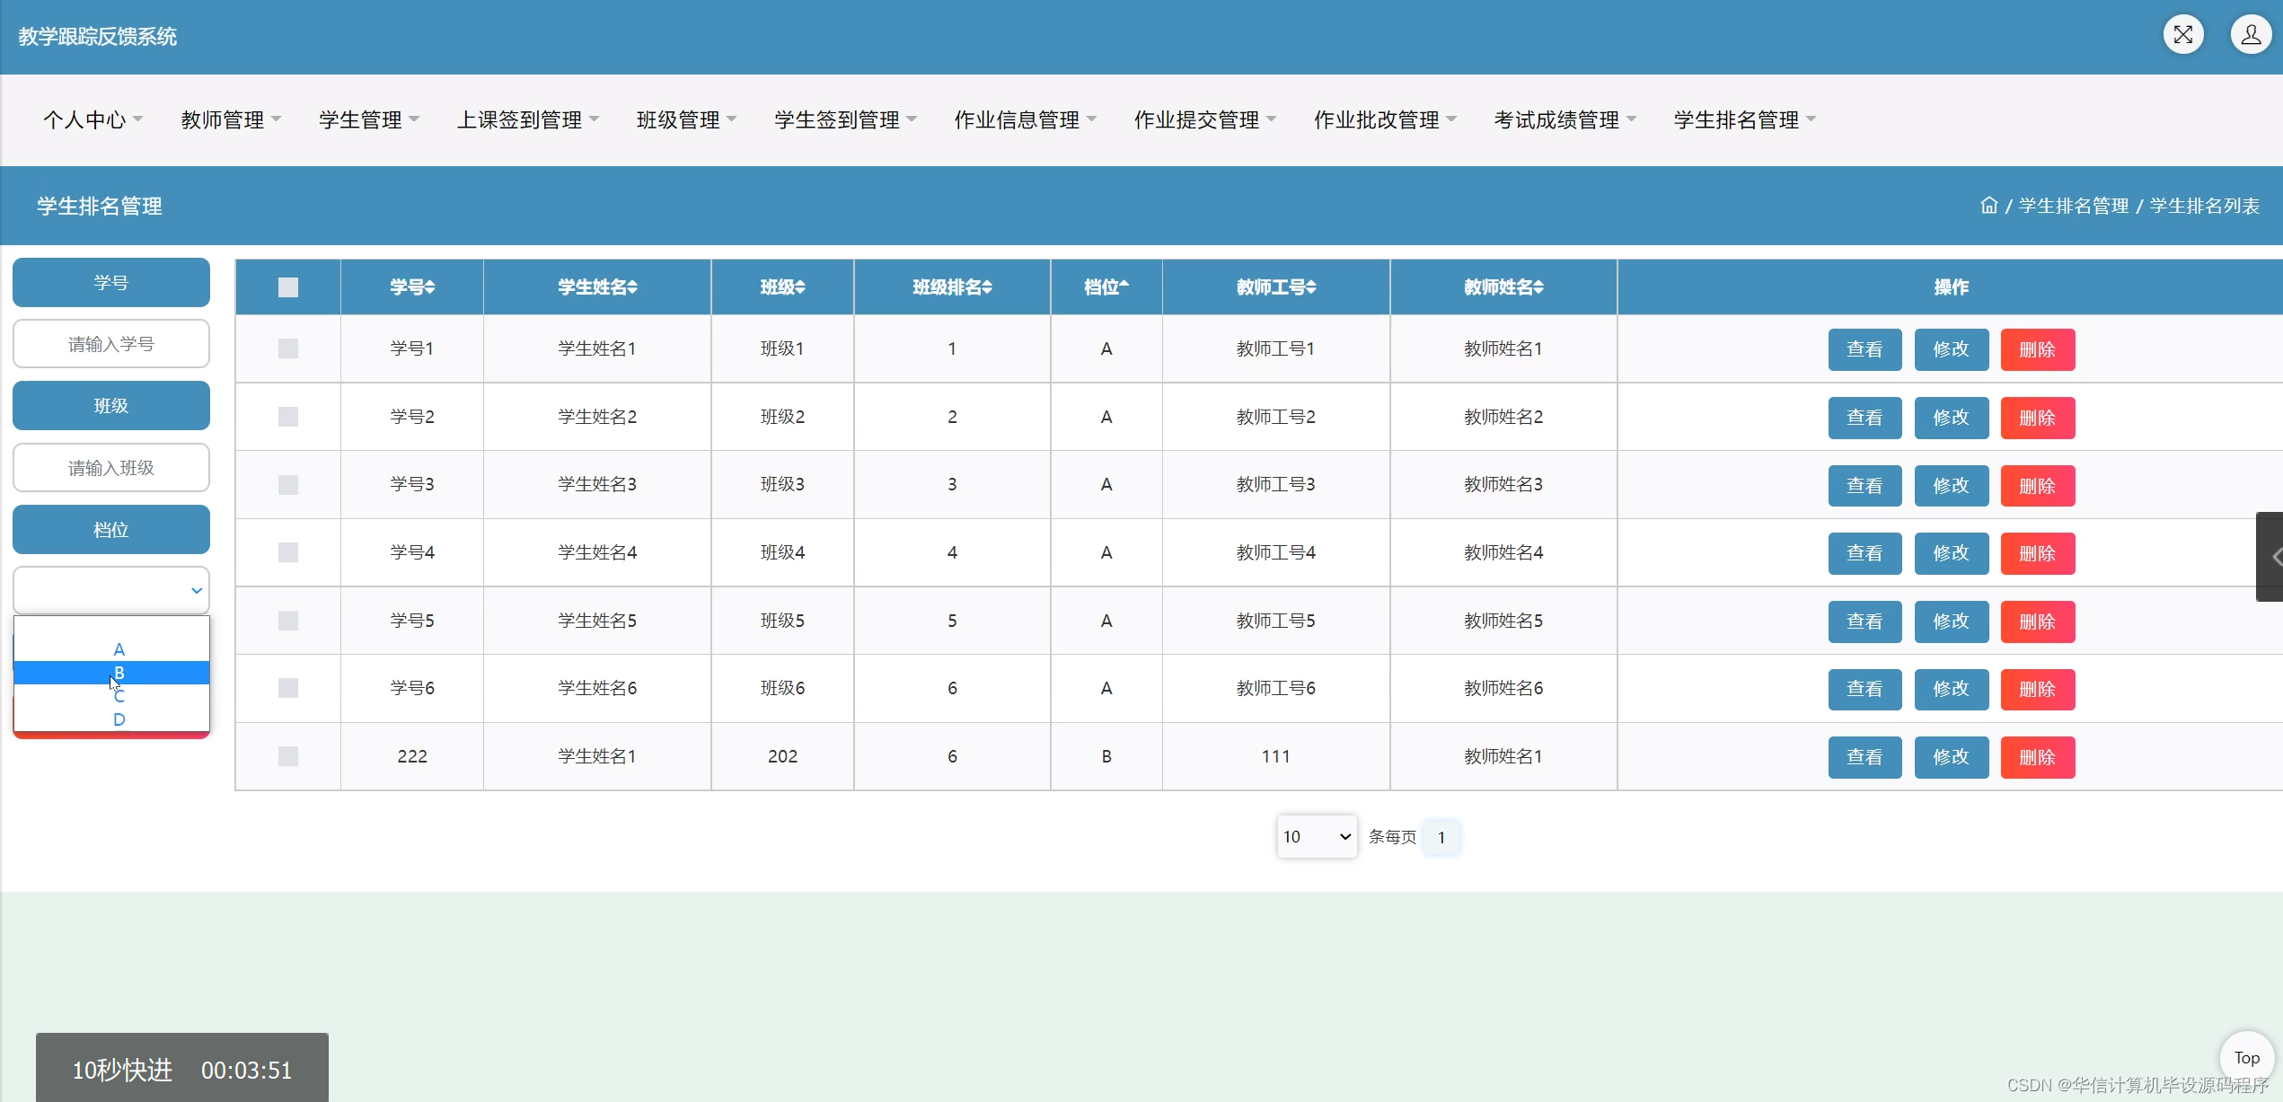Click 修改 button for 学号2 row

coord(1951,418)
